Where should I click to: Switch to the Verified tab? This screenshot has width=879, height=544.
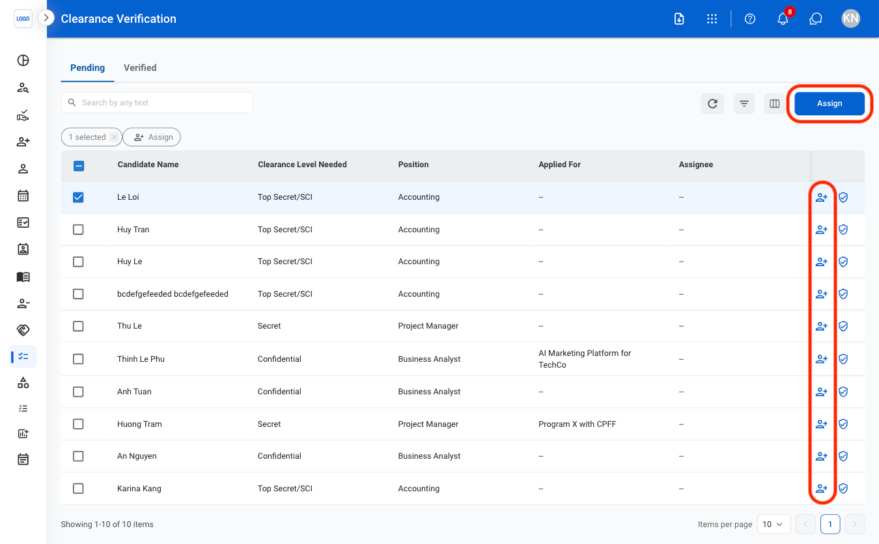tap(140, 68)
